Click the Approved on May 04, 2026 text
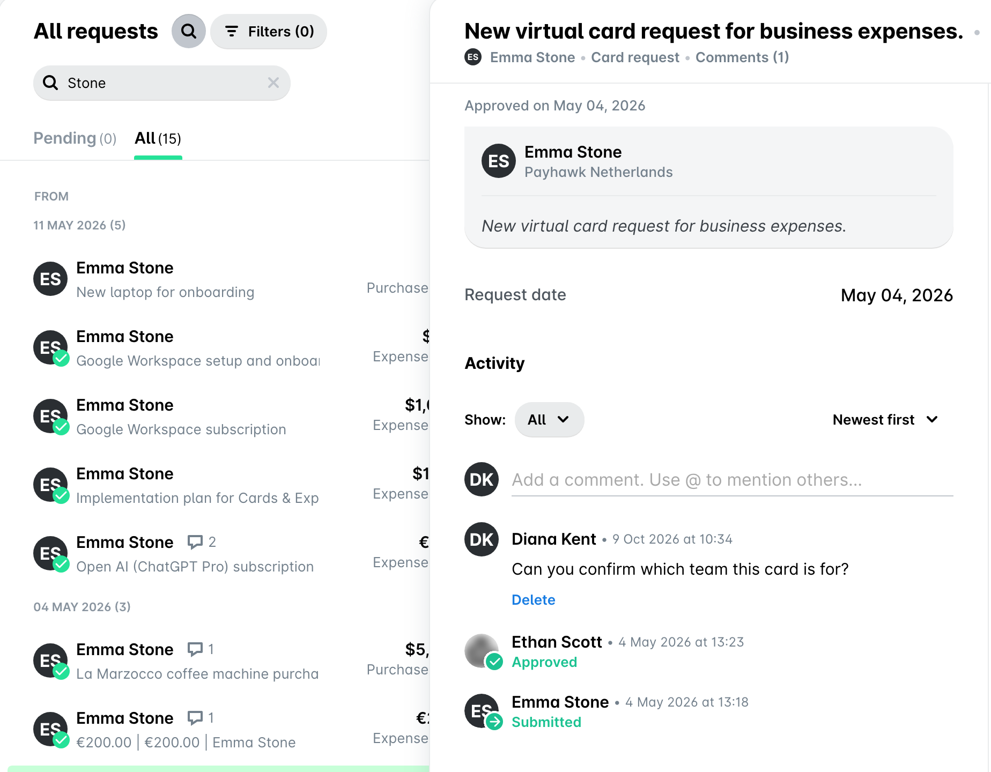 point(555,106)
